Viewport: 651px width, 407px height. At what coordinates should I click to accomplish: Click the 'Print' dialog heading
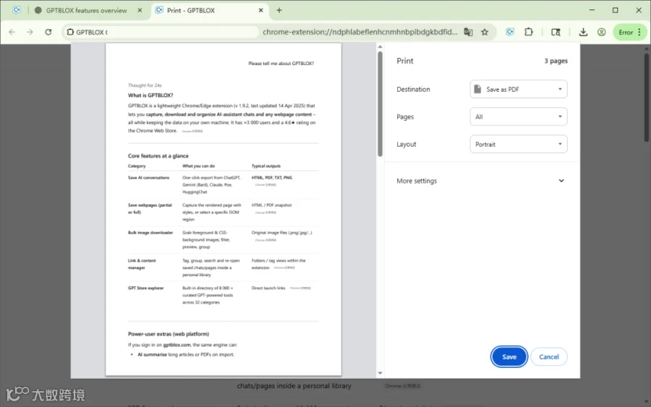pyautogui.click(x=405, y=61)
